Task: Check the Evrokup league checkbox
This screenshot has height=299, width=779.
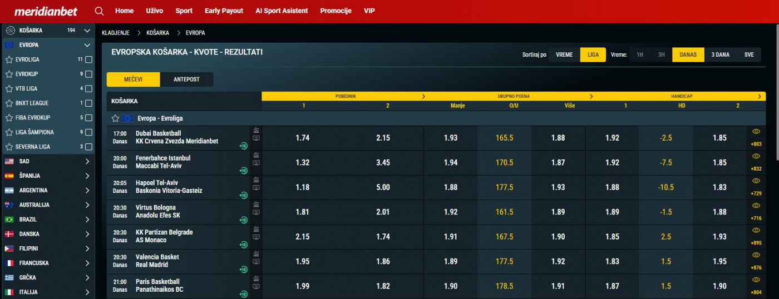Action: tap(88, 74)
